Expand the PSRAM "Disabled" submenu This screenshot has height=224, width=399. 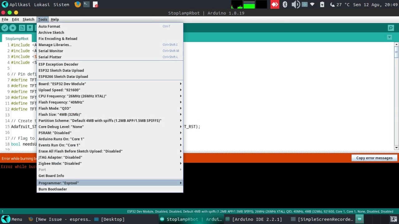[110, 133]
